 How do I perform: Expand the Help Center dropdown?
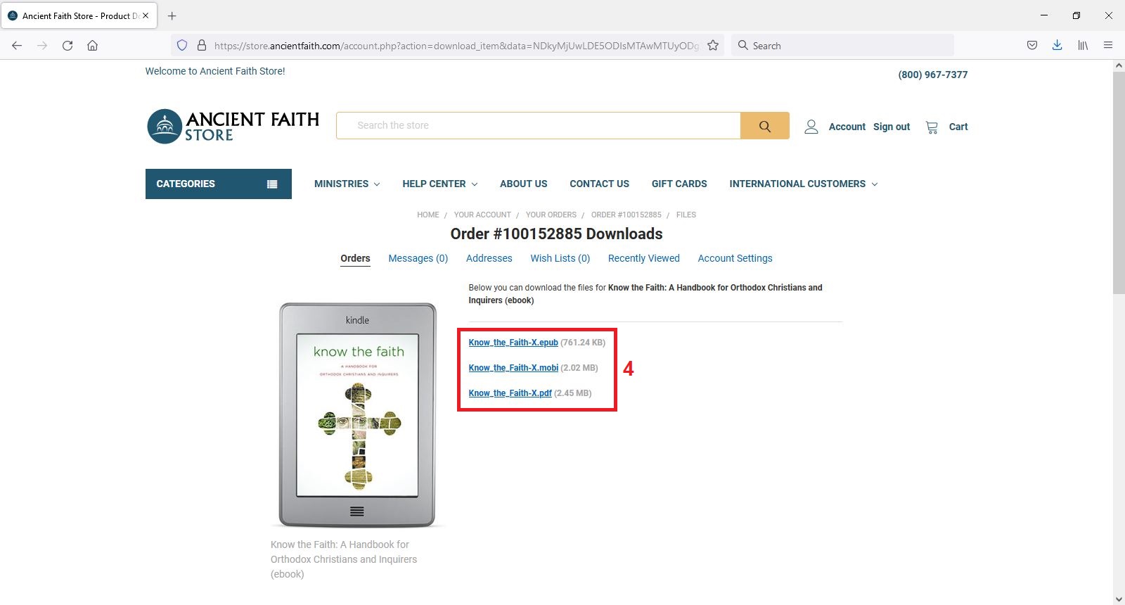click(x=439, y=184)
